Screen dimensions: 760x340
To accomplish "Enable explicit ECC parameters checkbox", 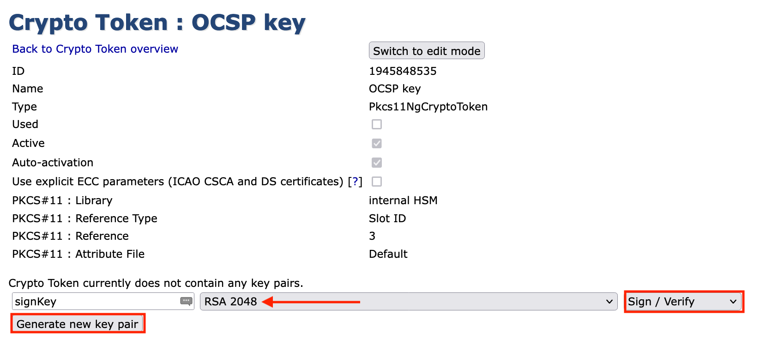I will coord(377,182).
